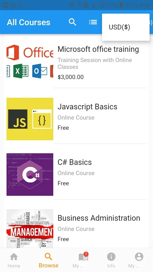The image size is (153, 272).
Task: Open My courses tab with badge
Action: coord(83,260)
